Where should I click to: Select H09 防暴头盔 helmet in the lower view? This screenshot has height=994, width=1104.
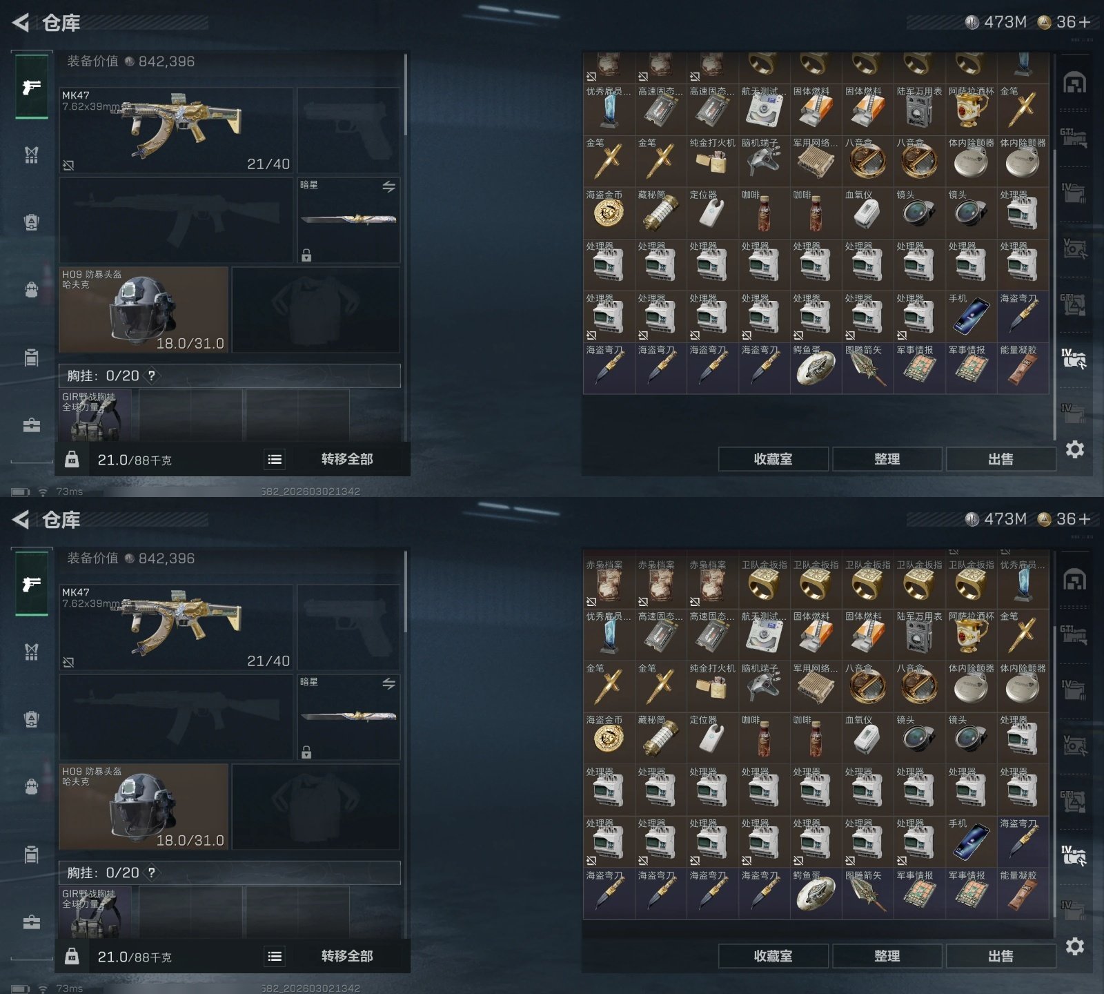click(144, 807)
